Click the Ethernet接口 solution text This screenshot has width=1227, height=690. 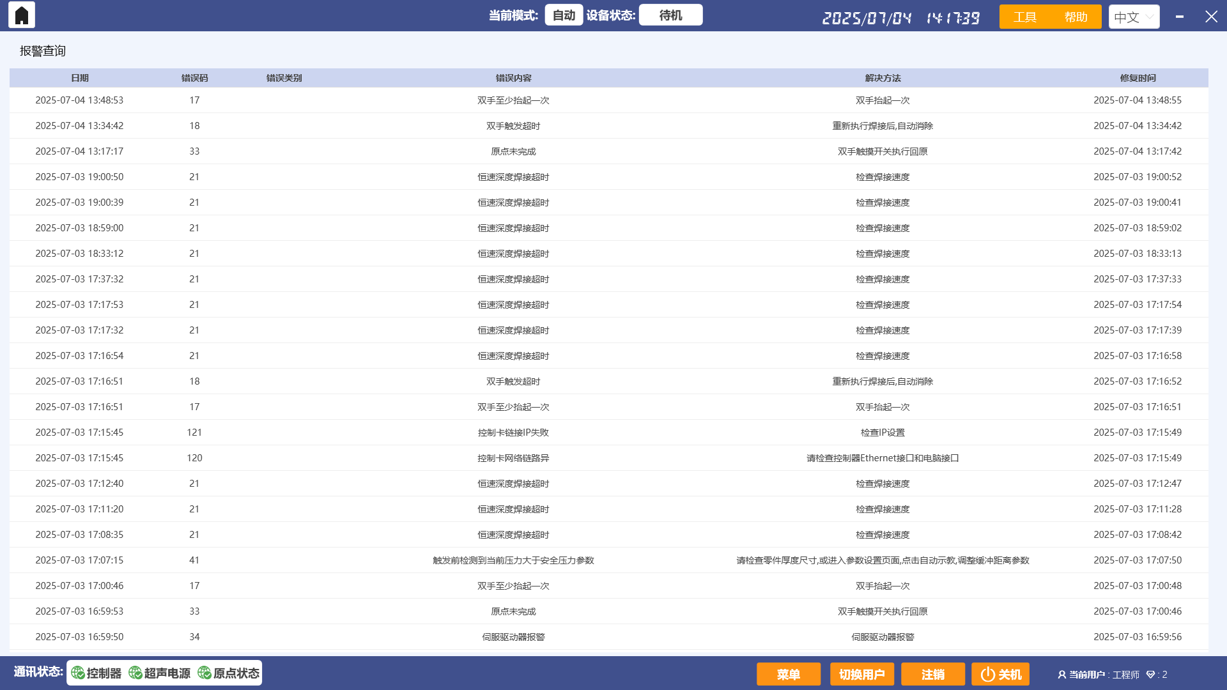[883, 458]
